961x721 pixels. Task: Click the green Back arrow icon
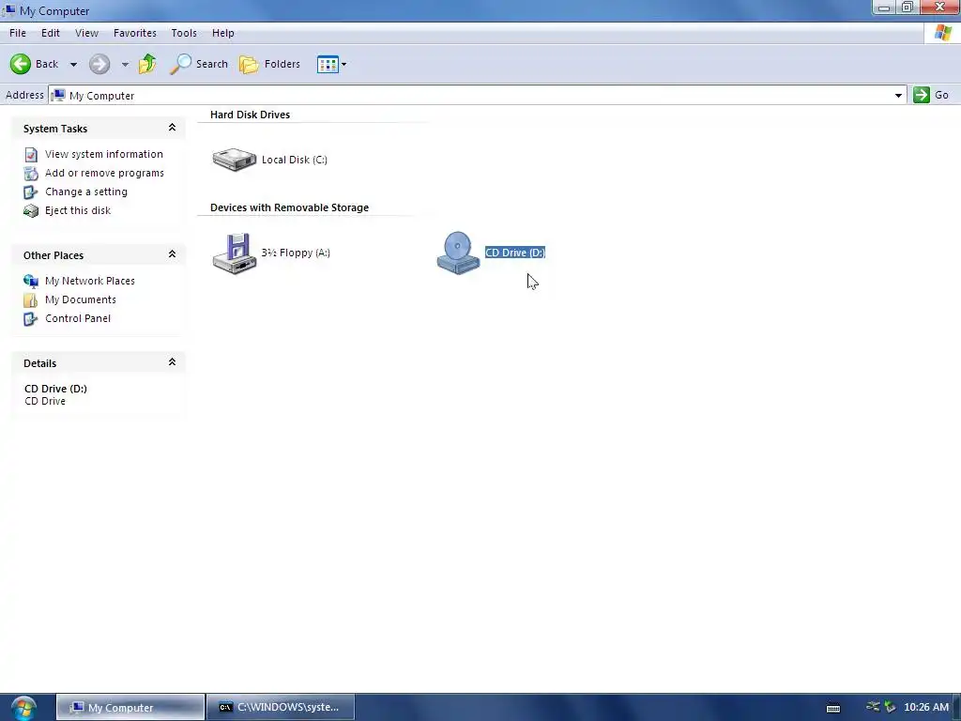(x=21, y=64)
